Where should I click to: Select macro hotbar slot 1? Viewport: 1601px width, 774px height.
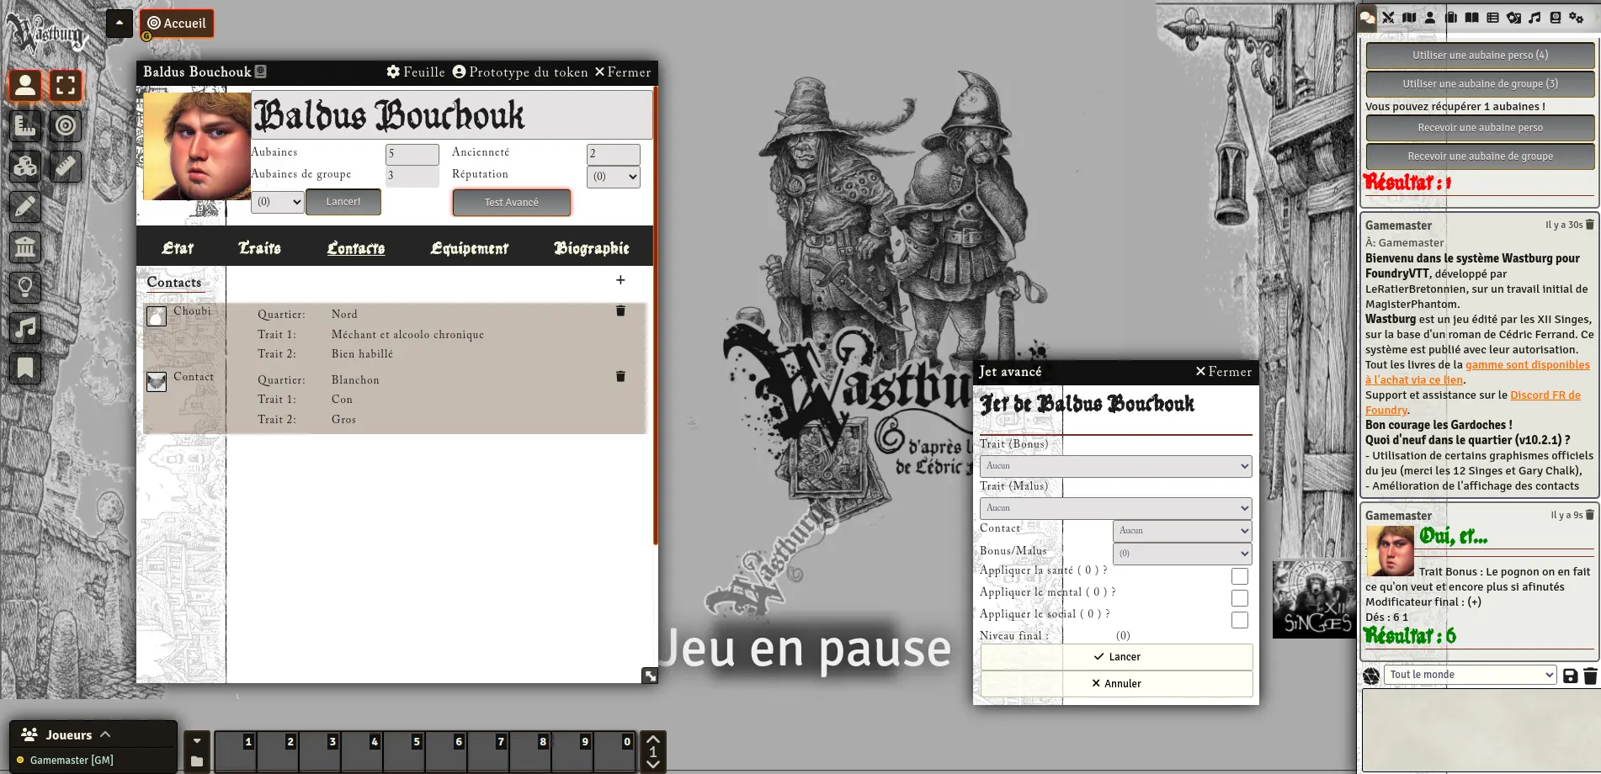(236, 752)
